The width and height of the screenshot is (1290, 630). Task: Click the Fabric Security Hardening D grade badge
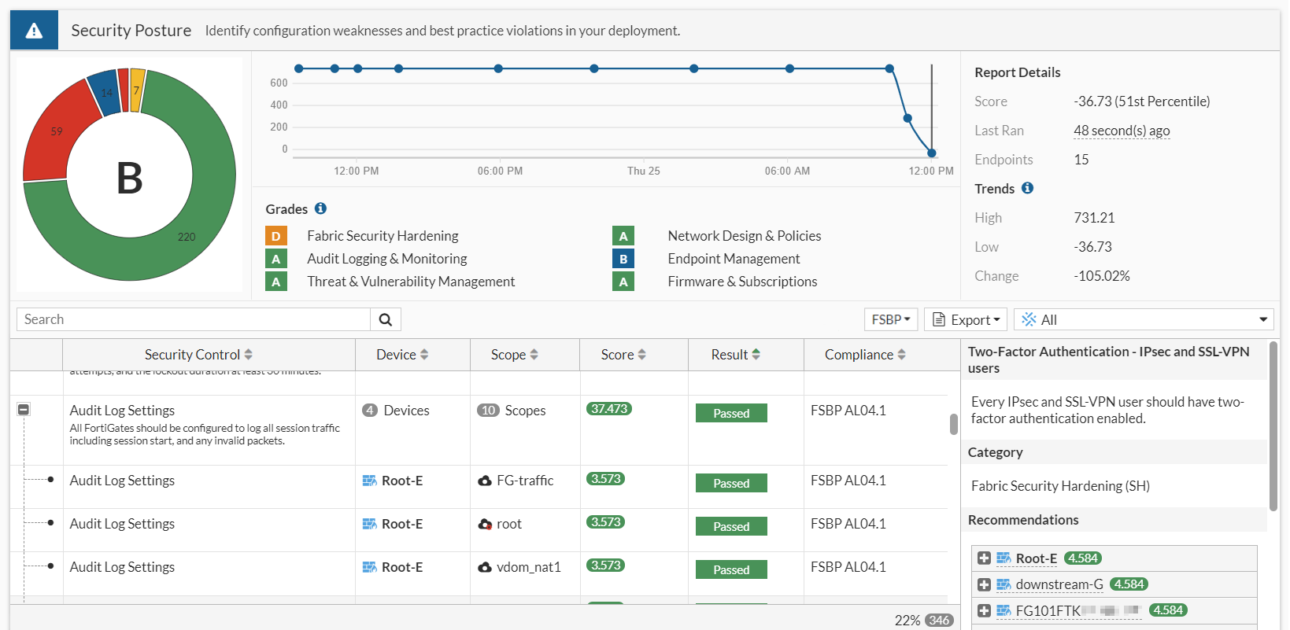[x=275, y=236]
